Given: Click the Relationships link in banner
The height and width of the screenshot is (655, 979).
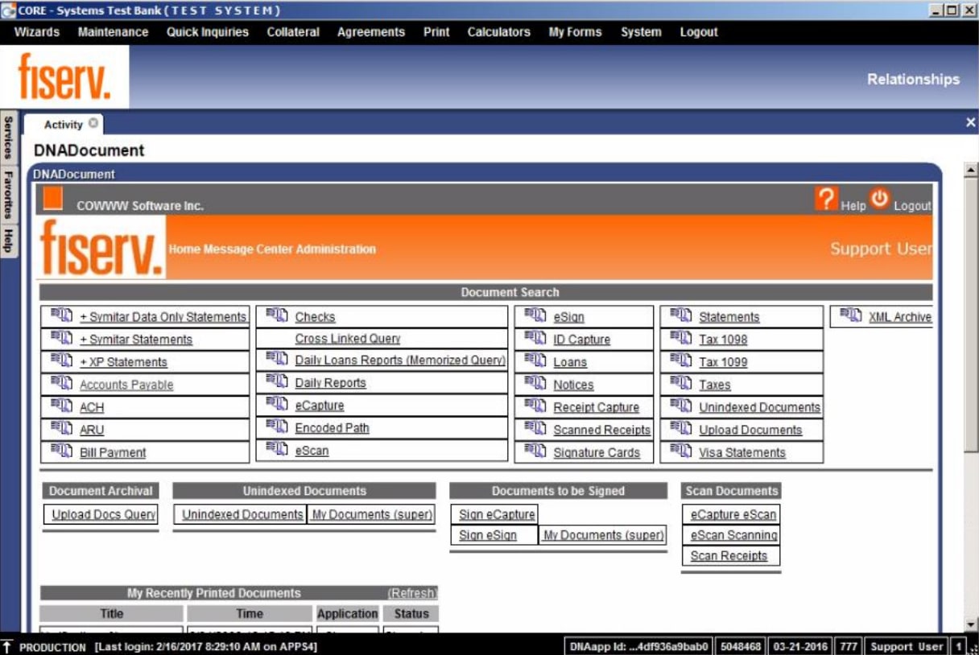Looking at the screenshot, I should 913,79.
